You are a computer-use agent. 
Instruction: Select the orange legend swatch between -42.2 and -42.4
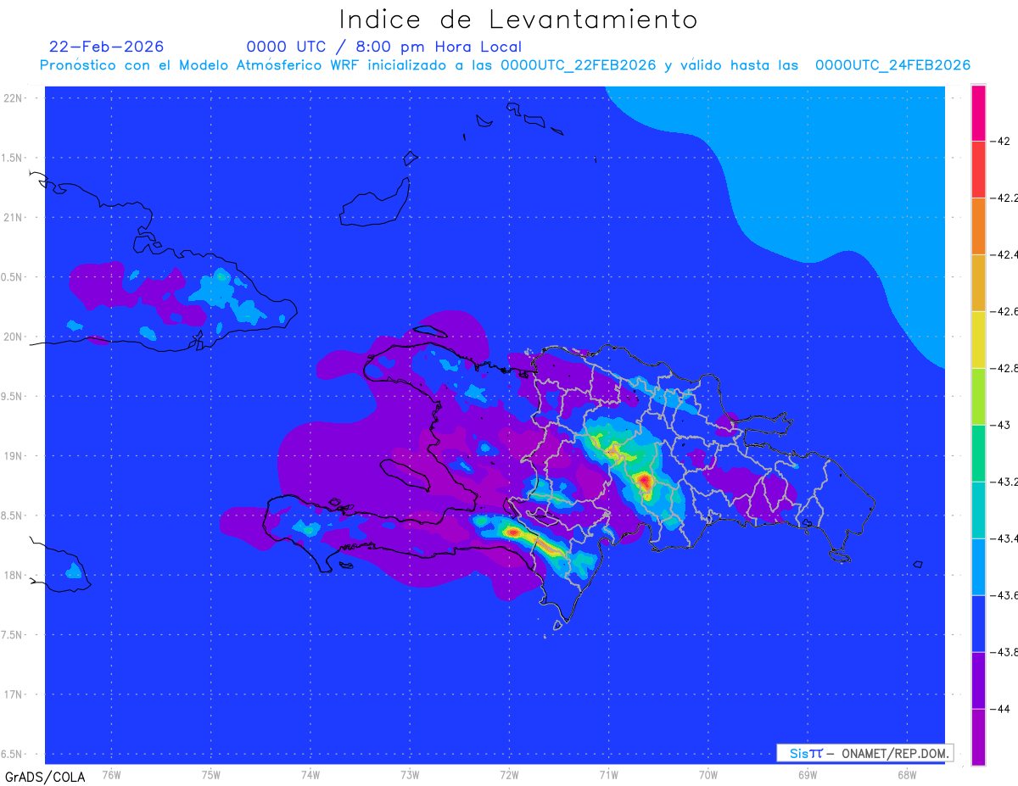click(978, 226)
